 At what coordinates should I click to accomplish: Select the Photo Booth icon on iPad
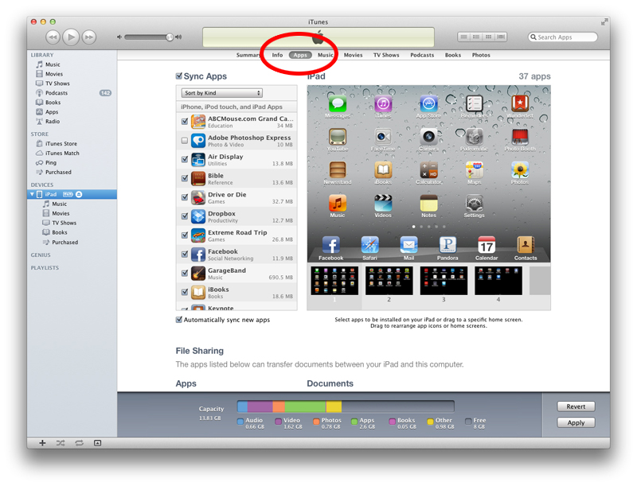coord(520,137)
